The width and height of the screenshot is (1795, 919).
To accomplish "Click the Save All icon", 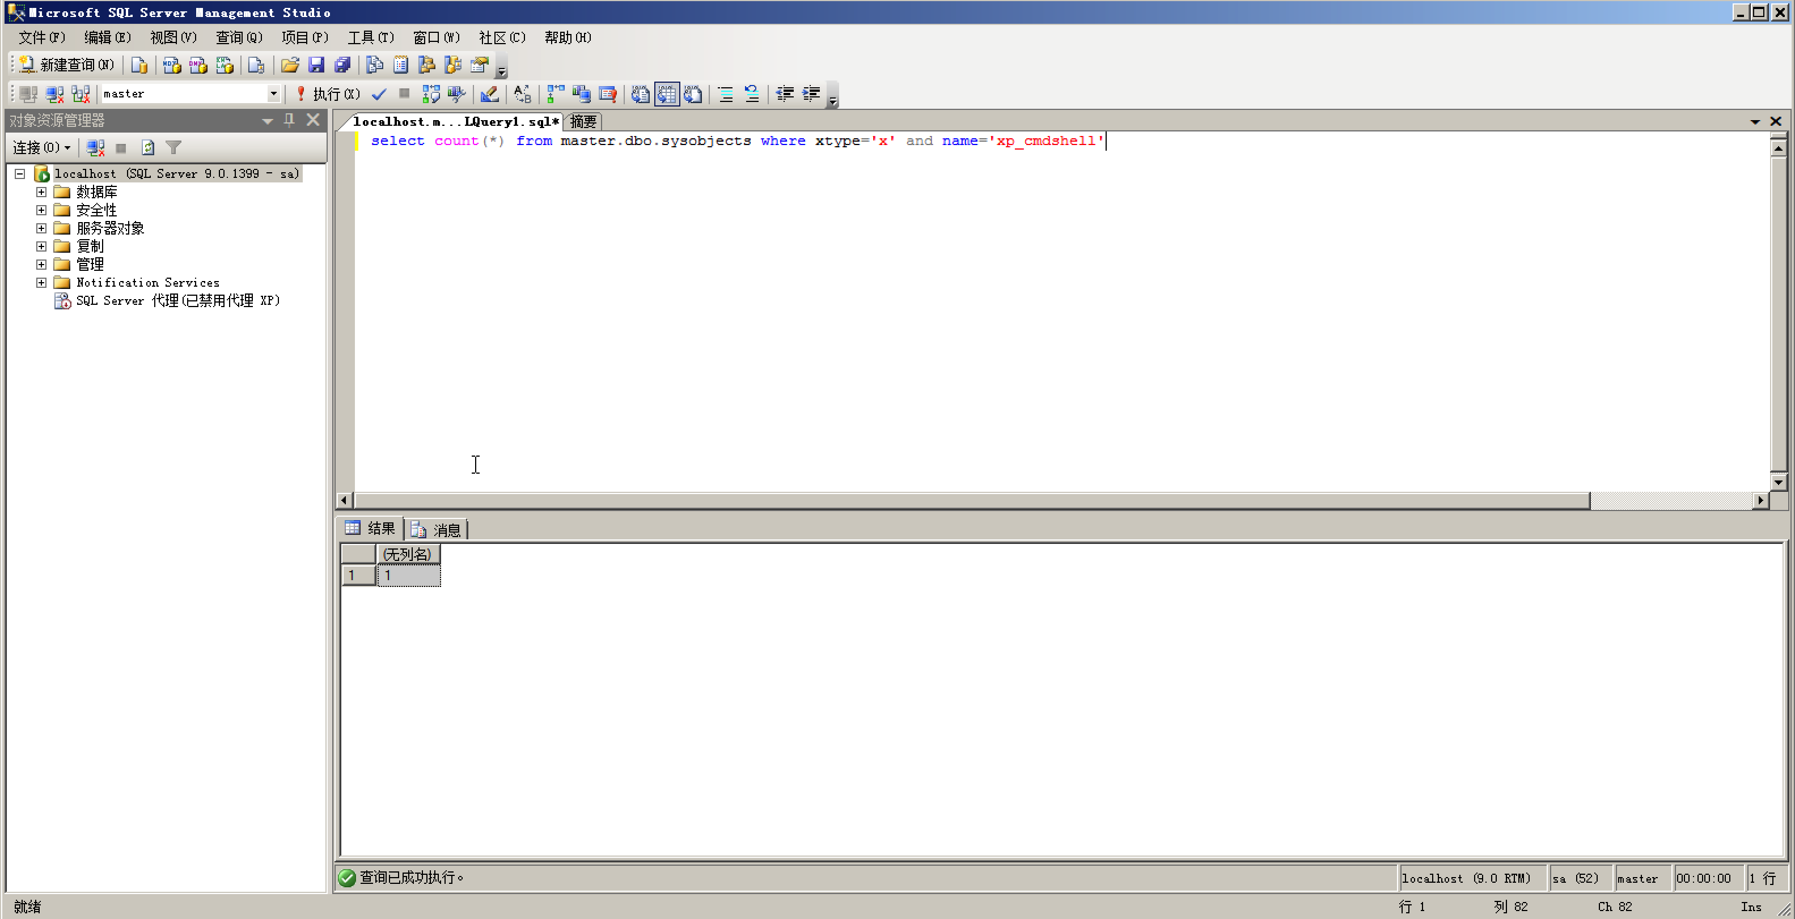I will click(342, 66).
